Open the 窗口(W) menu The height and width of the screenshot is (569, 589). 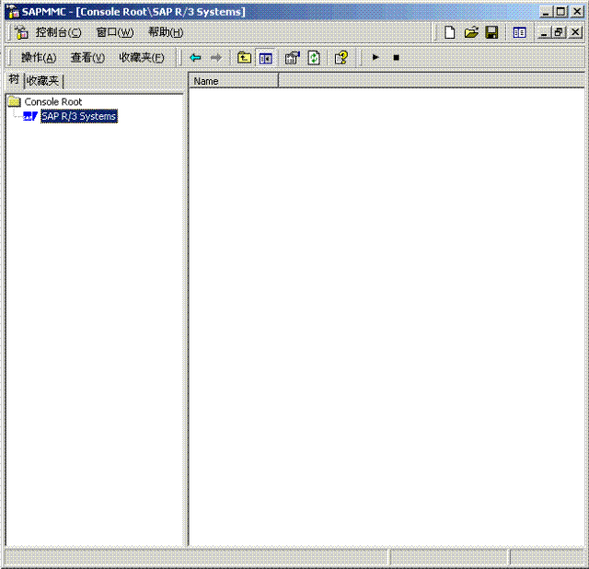pyautogui.click(x=114, y=33)
